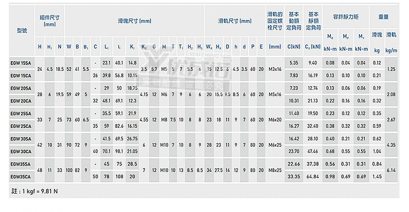Viewport: 409px width, 212px height.
Task: Click the value 82.6 for EGW25CA
Action: tap(119, 126)
